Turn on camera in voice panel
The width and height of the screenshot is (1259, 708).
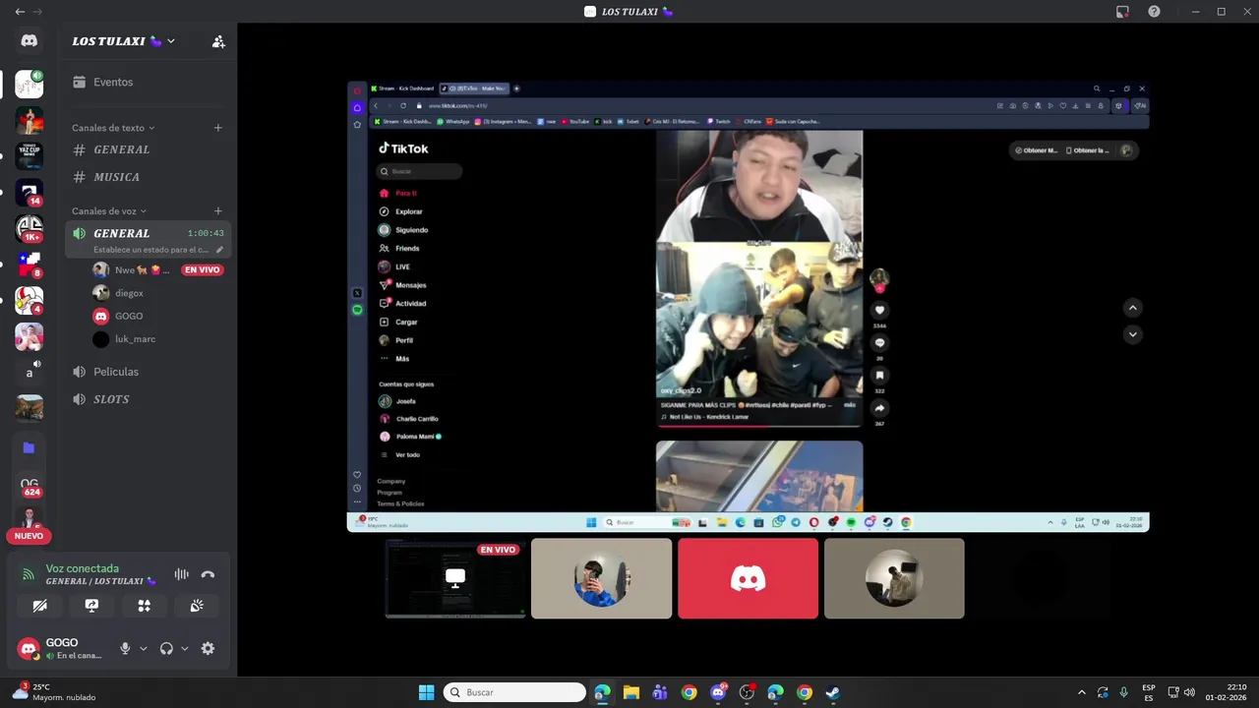pyautogui.click(x=39, y=606)
